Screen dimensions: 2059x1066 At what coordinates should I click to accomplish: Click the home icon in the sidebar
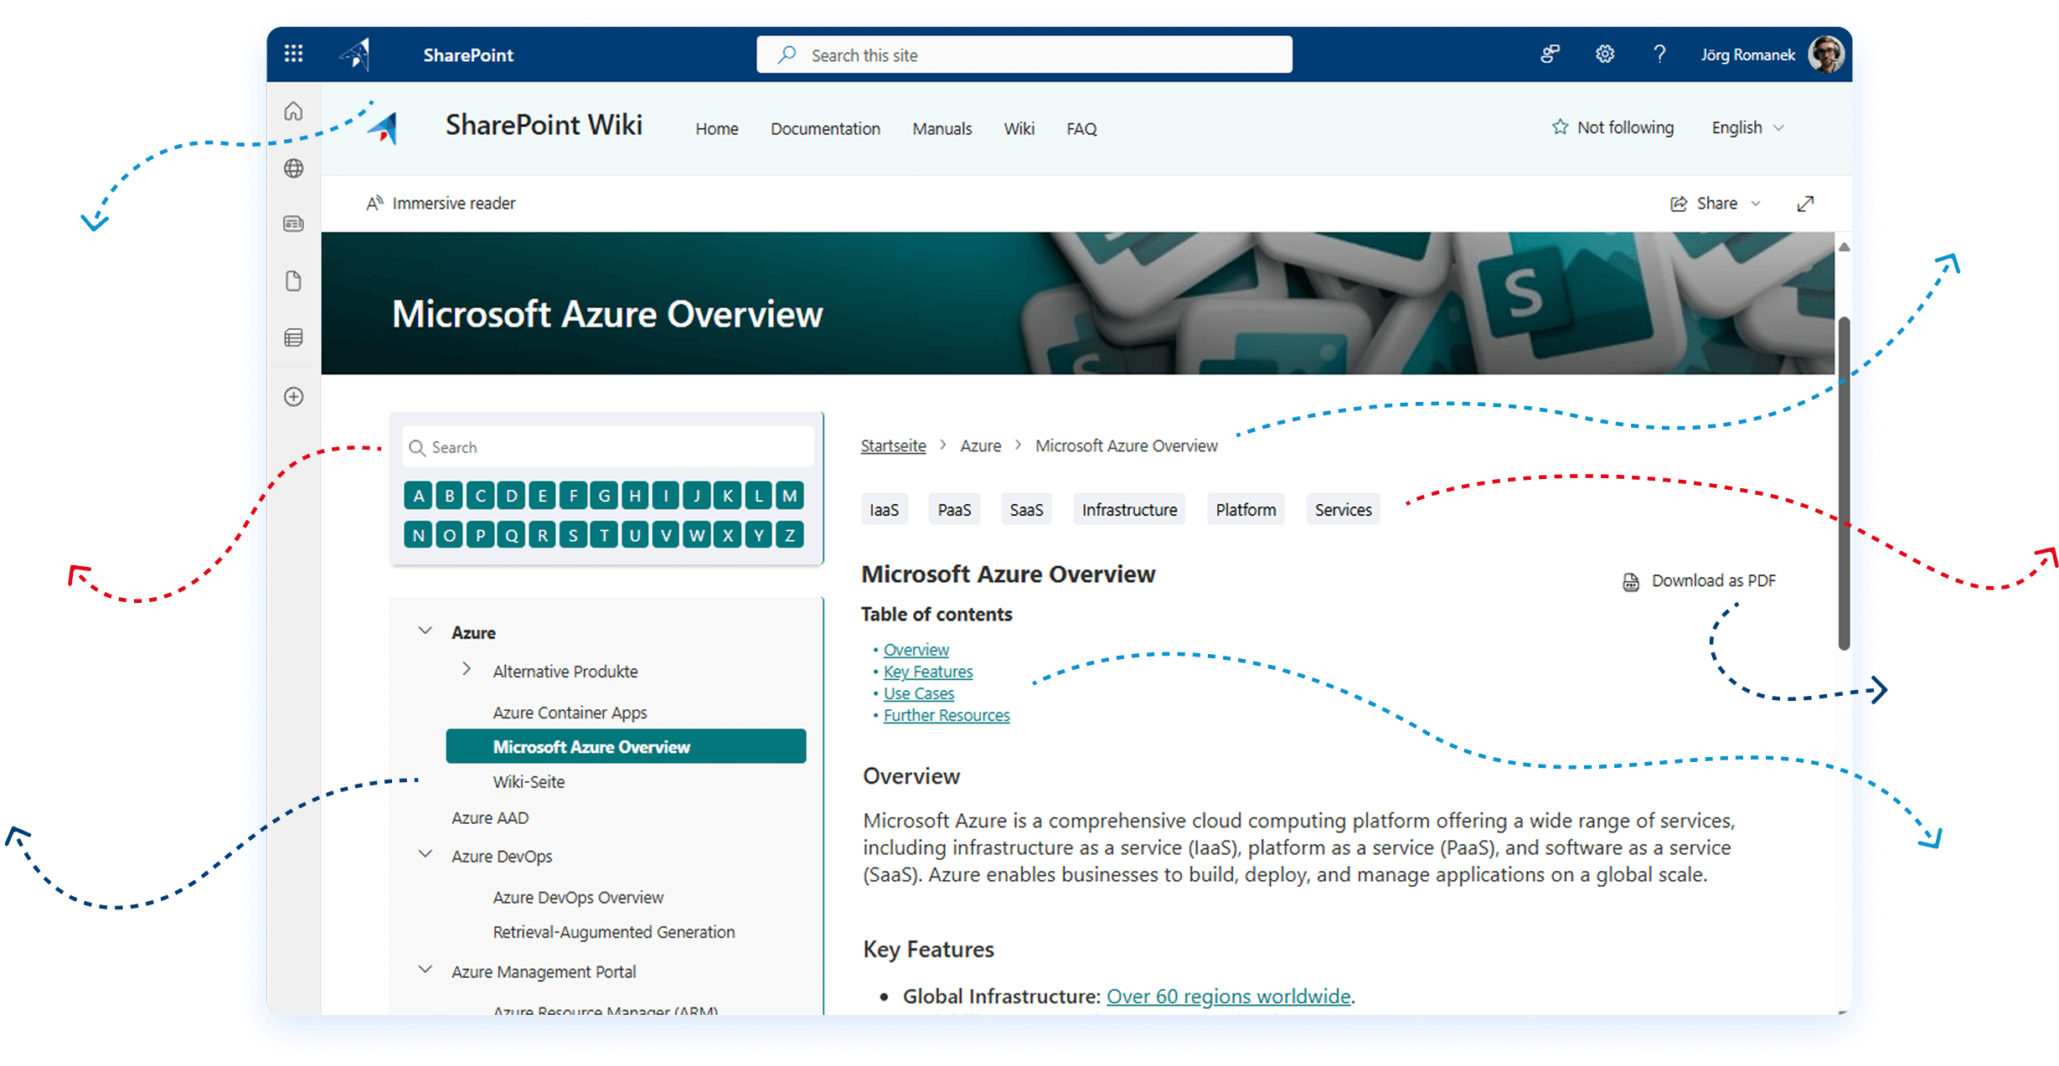tap(293, 111)
